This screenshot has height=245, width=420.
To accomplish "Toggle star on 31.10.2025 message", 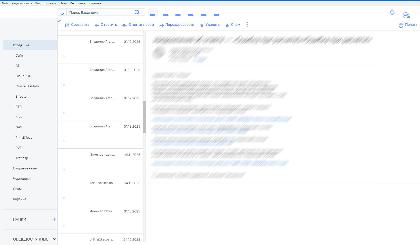I will 64,226.
